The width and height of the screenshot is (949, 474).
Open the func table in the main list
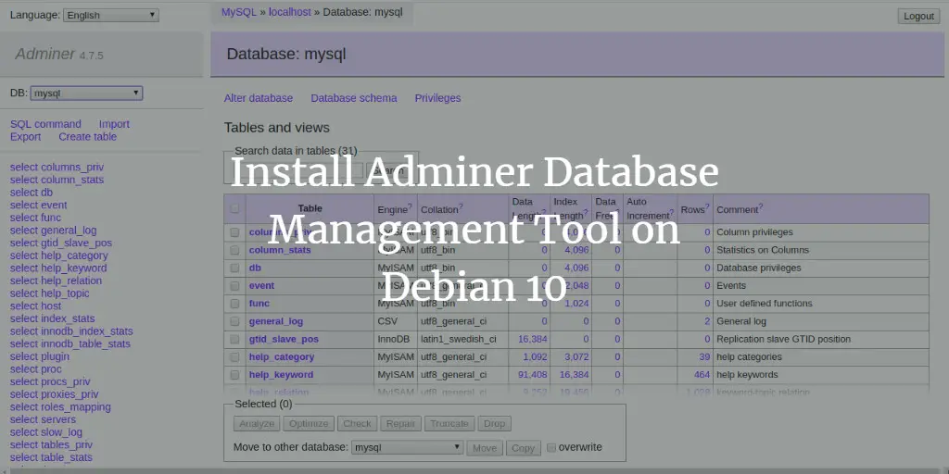tap(259, 304)
